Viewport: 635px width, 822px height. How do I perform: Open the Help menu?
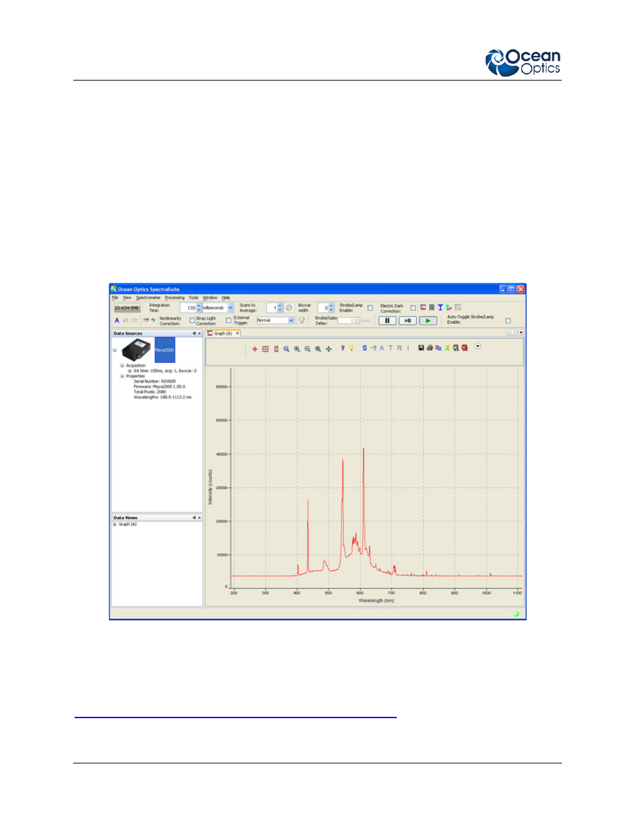pos(226,298)
